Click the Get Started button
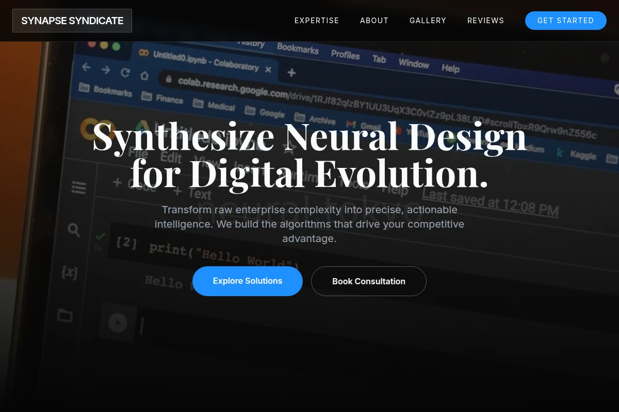619x412 pixels. click(x=565, y=21)
